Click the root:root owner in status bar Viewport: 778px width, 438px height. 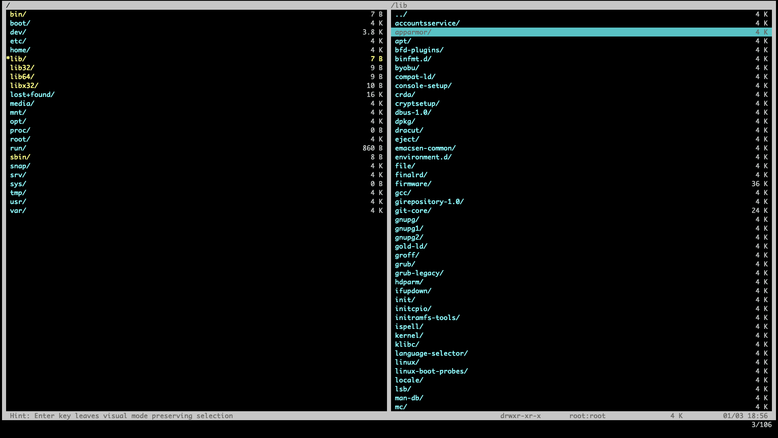(587, 416)
